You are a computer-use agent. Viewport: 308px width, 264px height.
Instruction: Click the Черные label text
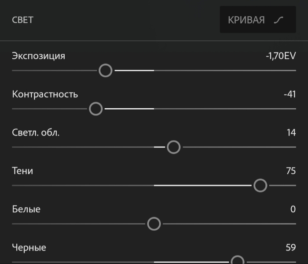coord(29,248)
